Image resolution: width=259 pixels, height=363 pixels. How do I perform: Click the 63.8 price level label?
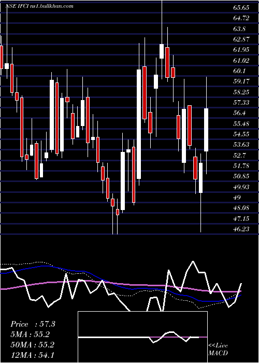tap(239, 29)
